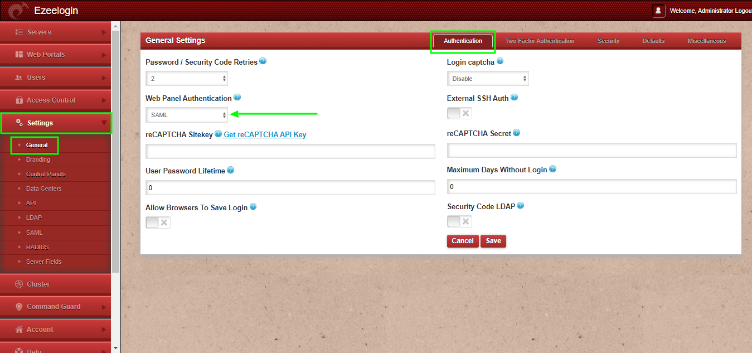
Task: Open Data Centers settings page
Action: click(x=43, y=188)
